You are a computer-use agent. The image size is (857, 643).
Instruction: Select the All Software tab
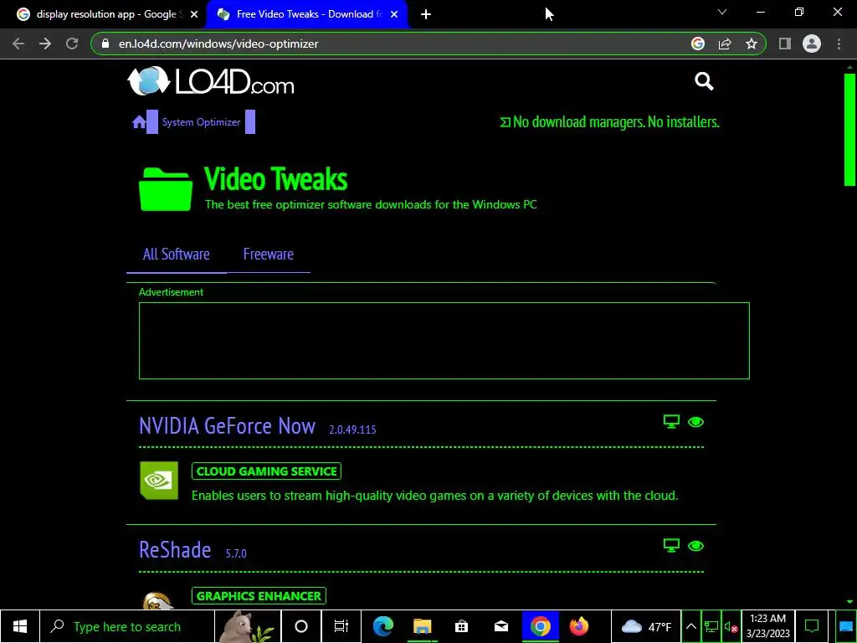tap(176, 255)
